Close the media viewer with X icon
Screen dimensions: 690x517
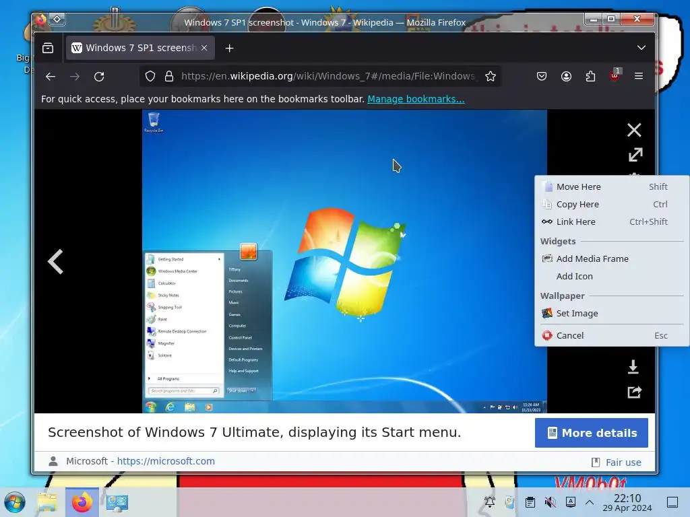coord(634,130)
